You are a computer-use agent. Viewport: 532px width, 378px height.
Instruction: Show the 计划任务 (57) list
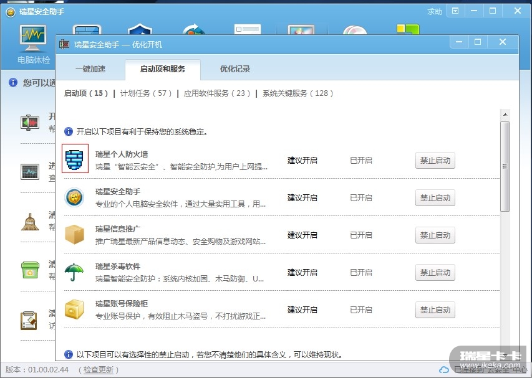click(x=146, y=93)
